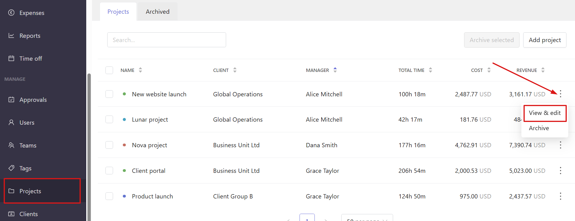Click the Approvals checkmark icon
This screenshot has width=575, height=221.
[11, 99]
